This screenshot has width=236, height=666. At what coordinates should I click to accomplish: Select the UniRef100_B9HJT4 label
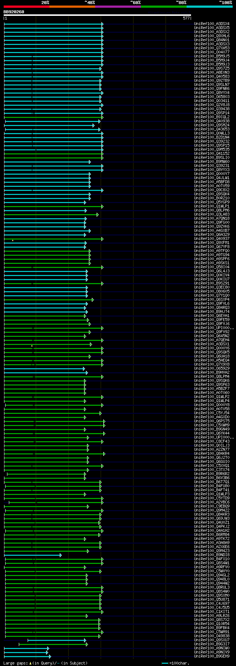[212, 312]
